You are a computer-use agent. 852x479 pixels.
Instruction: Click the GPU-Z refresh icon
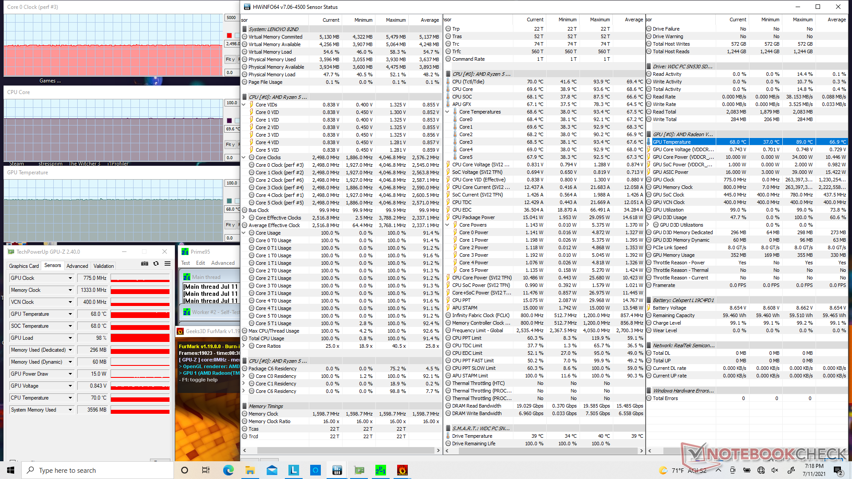pos(156,263)
